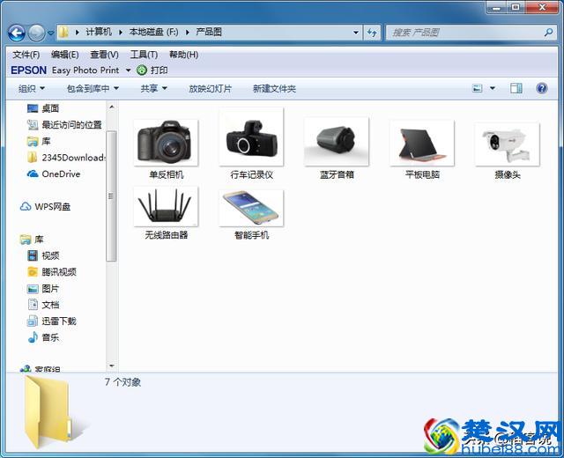
Task: Open the 组织 dropdown menu
Action: pos(32,88)
